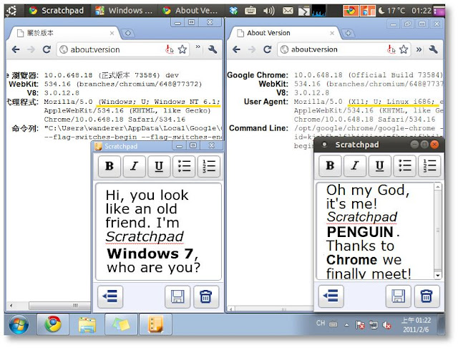Switch to Scratchpad in Ubuntu top panel
This screenshot has height=348, width=458.
click(x=57, y=11)
